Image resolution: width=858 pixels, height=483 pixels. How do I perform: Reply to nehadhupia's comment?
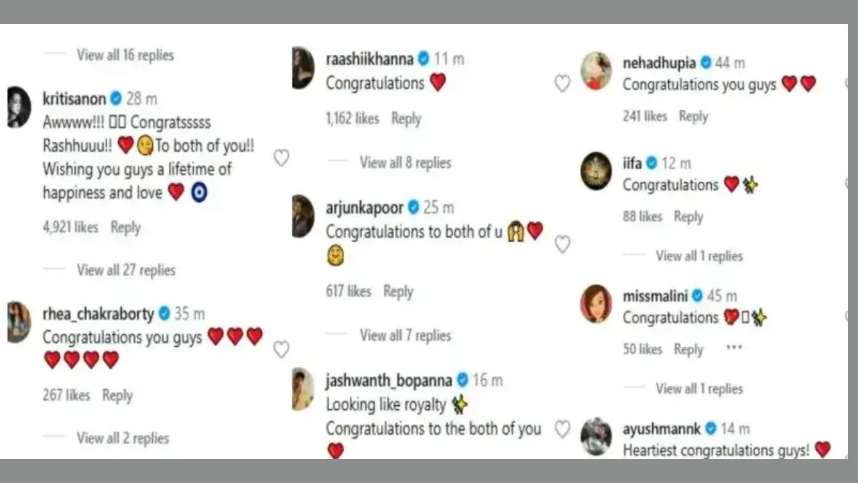point(694,116)
